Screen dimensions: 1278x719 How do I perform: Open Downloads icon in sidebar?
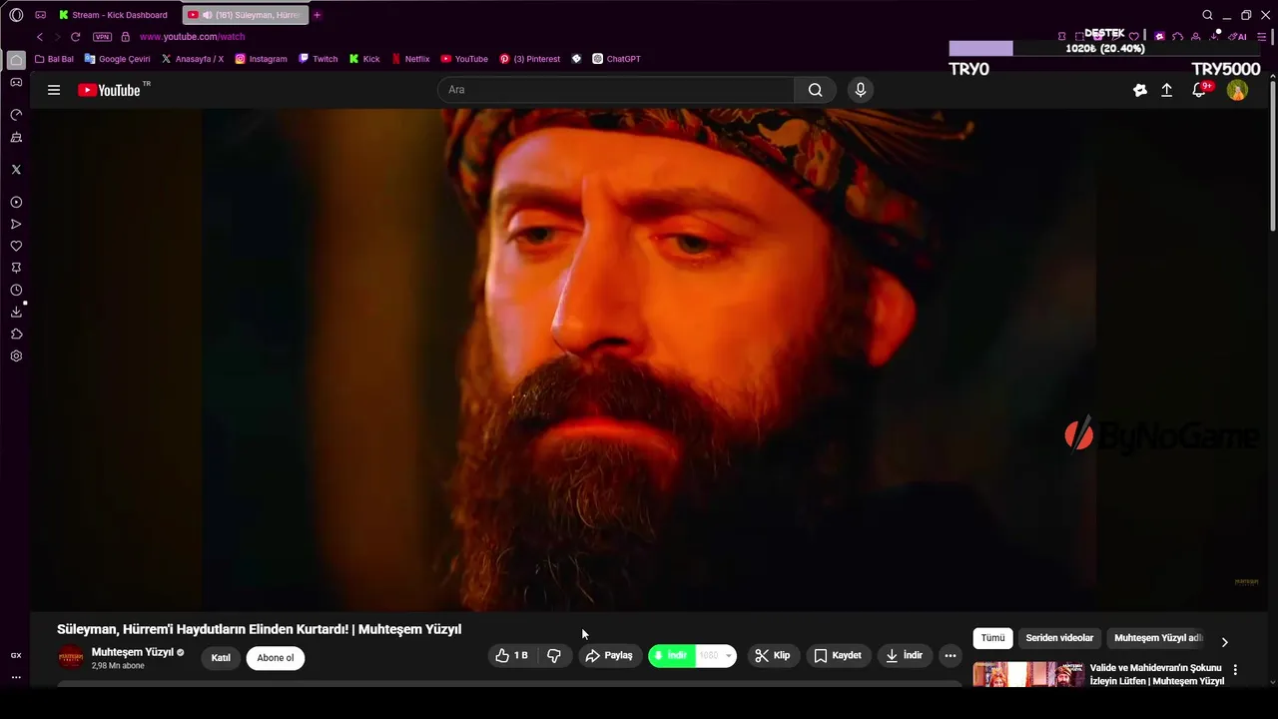[16, 313]
